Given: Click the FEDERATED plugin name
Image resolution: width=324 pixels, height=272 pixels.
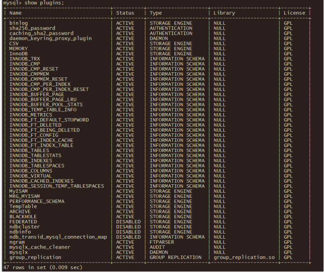Looking at the screenshot, I should (x=23, y=222).
